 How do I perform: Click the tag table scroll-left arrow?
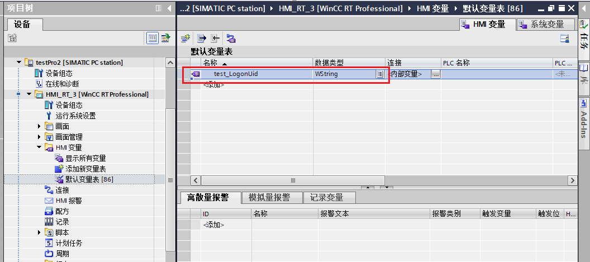point(196,180)
